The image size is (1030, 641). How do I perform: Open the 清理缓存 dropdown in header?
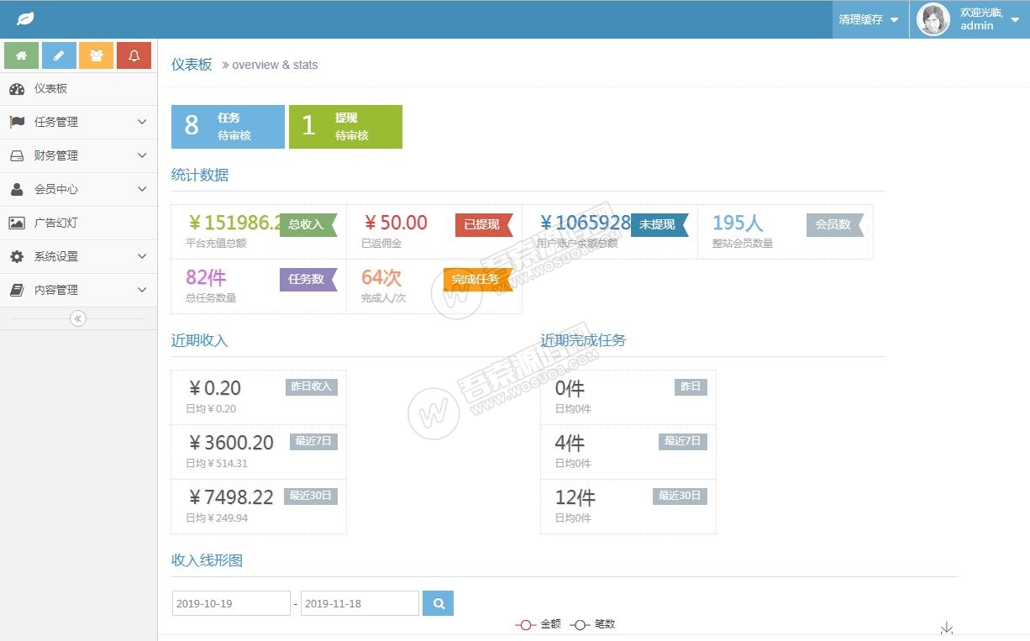(x=869, y=19)
